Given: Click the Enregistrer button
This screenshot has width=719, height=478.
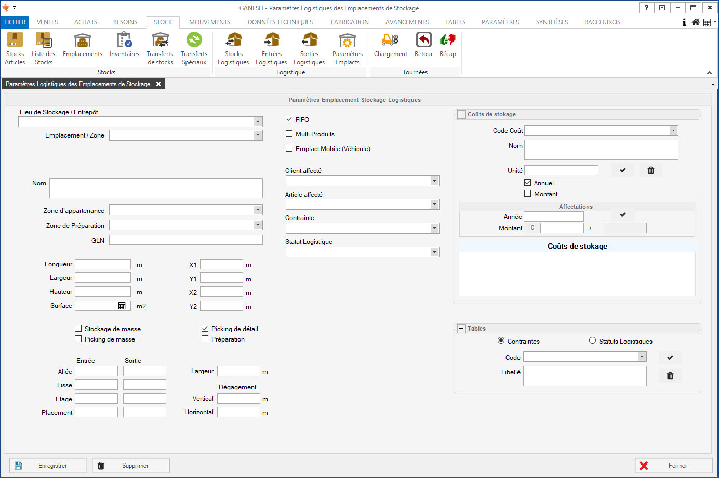Looking at the screenshot, I should point(48,466).
